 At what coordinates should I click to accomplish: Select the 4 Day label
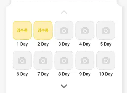85,44
